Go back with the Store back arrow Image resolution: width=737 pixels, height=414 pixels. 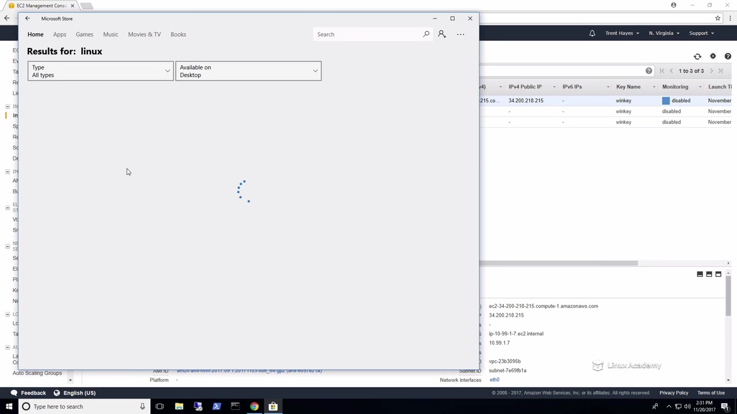coord(27,18)
